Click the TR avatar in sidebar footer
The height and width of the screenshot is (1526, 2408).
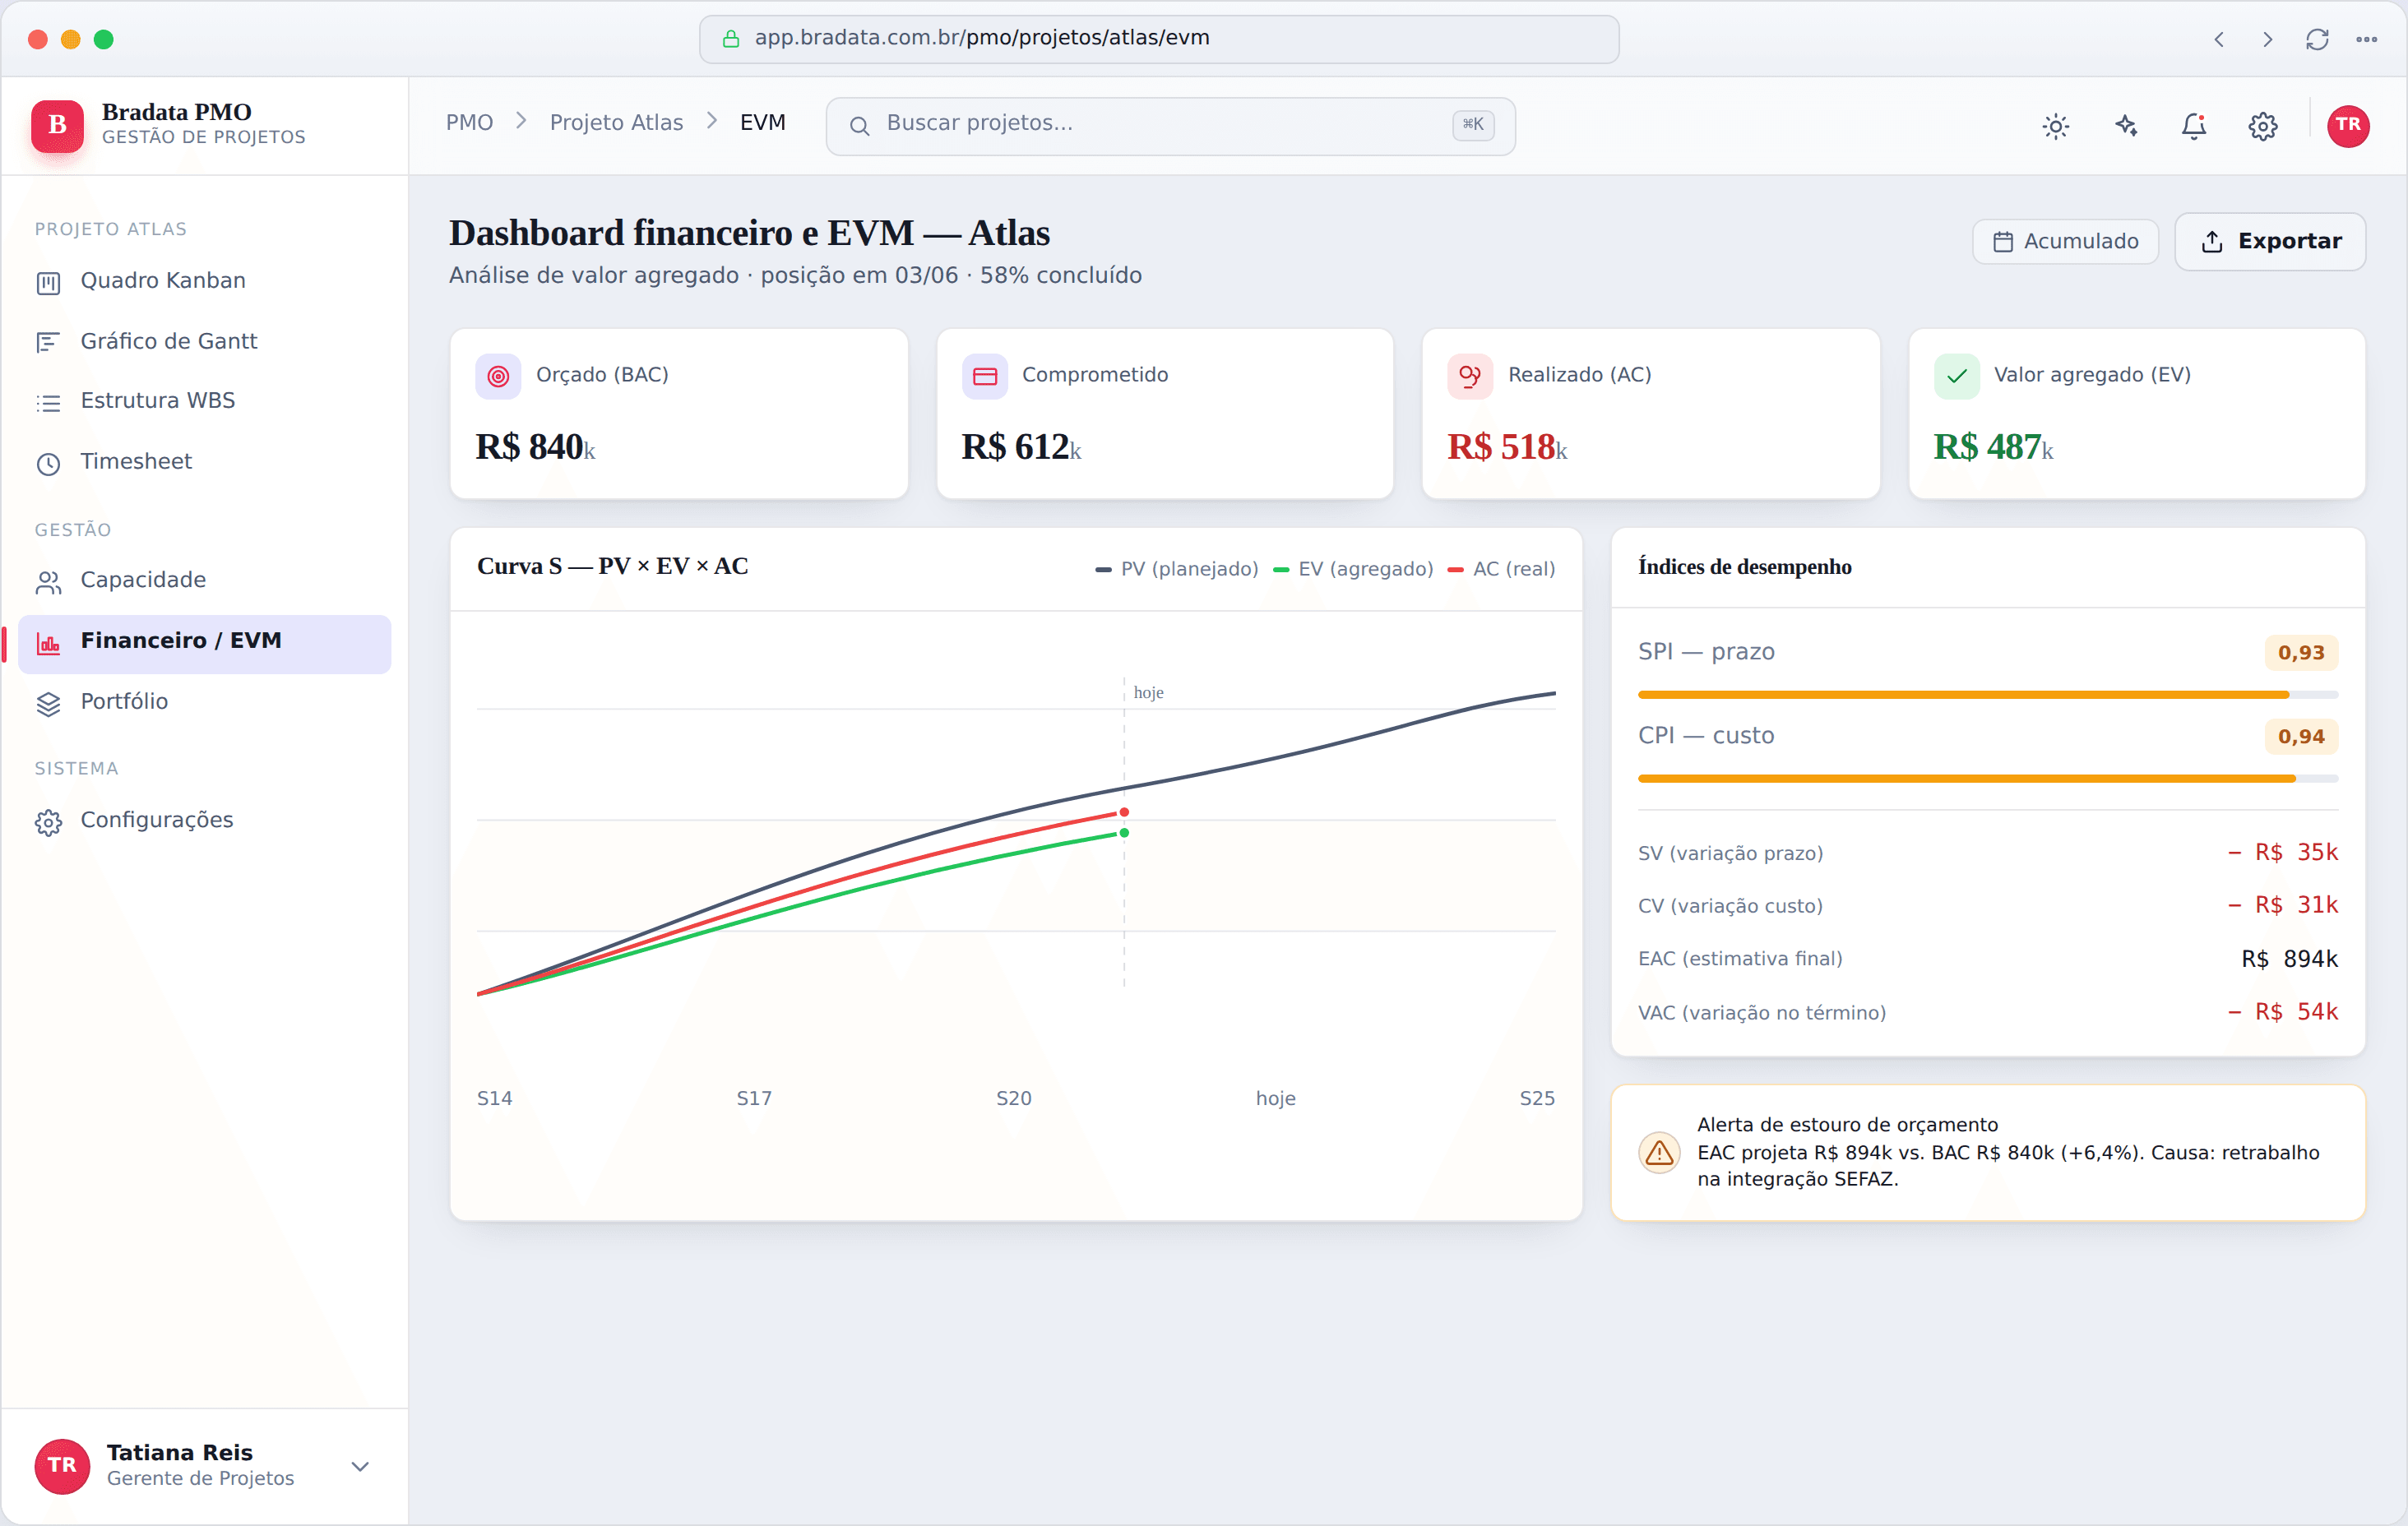pyautogui.click(x=62, y=1466)
